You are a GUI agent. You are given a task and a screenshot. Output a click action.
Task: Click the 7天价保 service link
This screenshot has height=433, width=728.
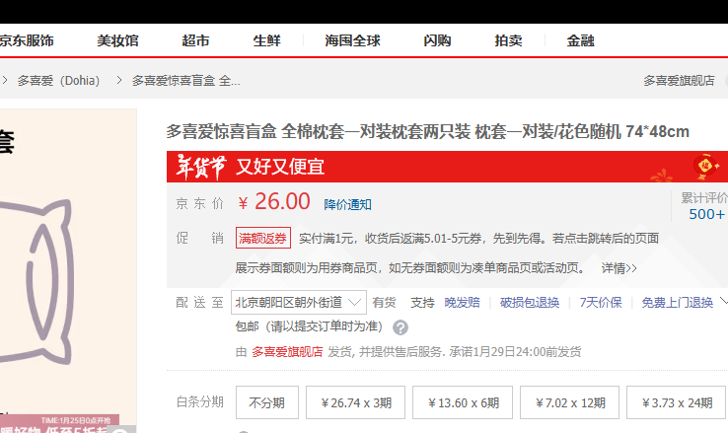(601, 303)
